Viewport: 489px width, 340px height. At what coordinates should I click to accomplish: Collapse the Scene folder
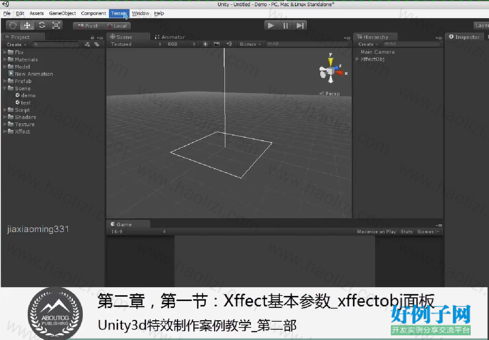pyautogui.click(x=5, y=88)
